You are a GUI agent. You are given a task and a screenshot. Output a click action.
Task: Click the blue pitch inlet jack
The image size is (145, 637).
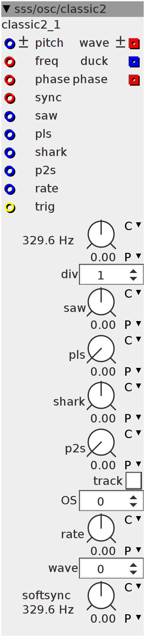(10, 43)
